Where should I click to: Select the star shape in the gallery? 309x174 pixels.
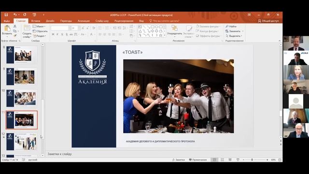(161, 35)
